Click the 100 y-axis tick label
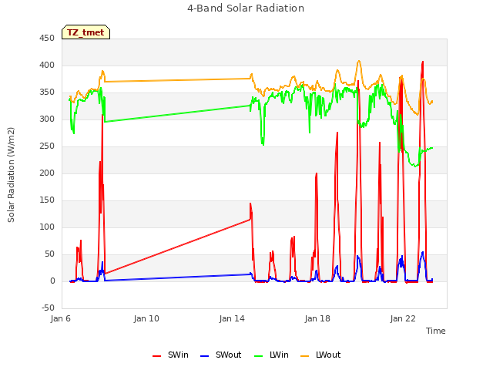 [47, 227]
